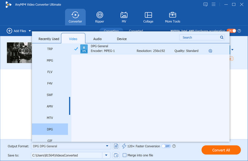Choose MPG format in list
Image resolution: width=248 pixels, height=161 pixels.
coord(50,60)
